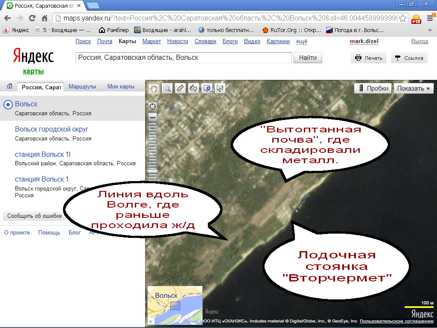This screenshot has height=328, width=437.
Task: Open Погода в г. Вольск bookmark
Action: click(x=355, y=30)
